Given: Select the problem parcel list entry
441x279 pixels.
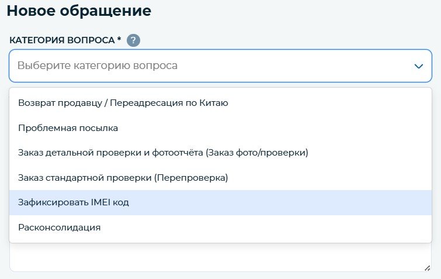Looking at the screenshot, I should coord(221,128).
